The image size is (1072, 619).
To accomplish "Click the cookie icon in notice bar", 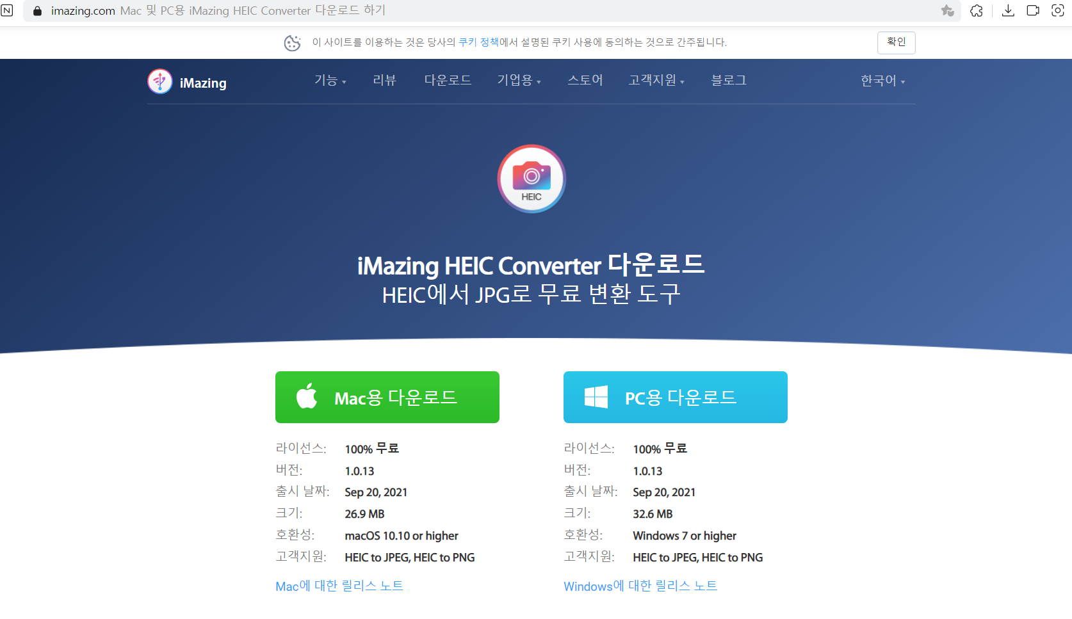I will tap(293, 43).
